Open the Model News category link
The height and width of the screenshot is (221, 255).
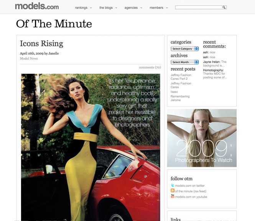tap(30, 59)
